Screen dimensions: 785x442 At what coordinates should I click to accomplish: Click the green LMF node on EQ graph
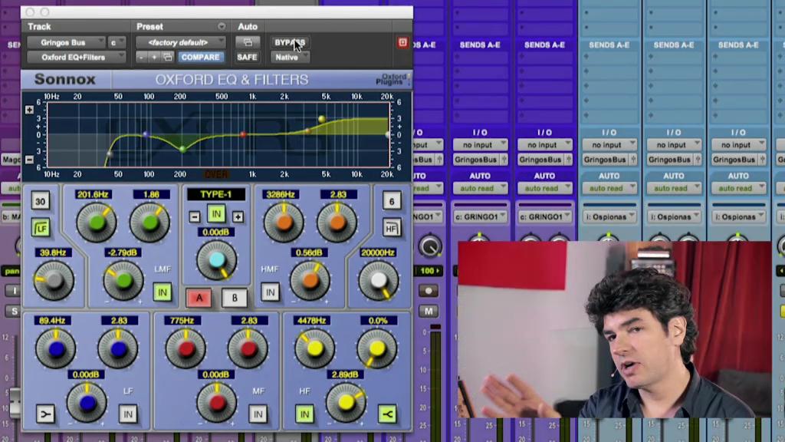[x=182, y=149]
